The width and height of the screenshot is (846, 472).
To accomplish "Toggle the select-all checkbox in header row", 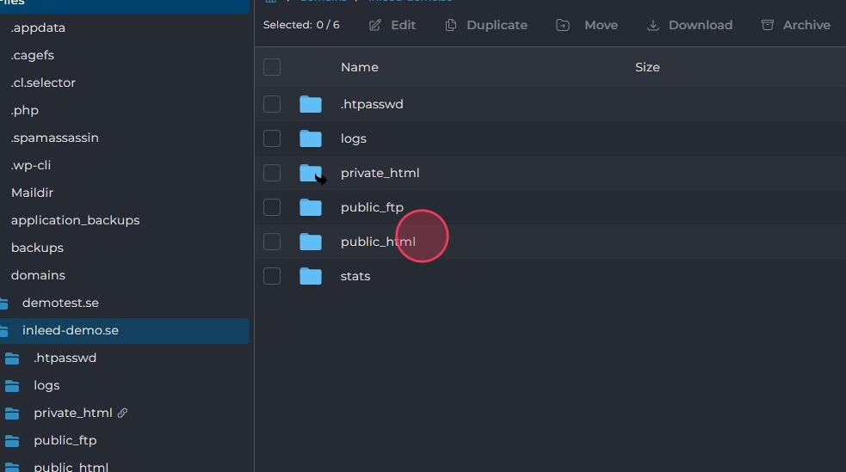I will click(x=272, y=67).
